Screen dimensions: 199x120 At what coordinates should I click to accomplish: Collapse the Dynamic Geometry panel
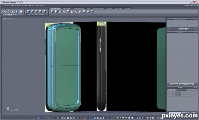point(194,19)
